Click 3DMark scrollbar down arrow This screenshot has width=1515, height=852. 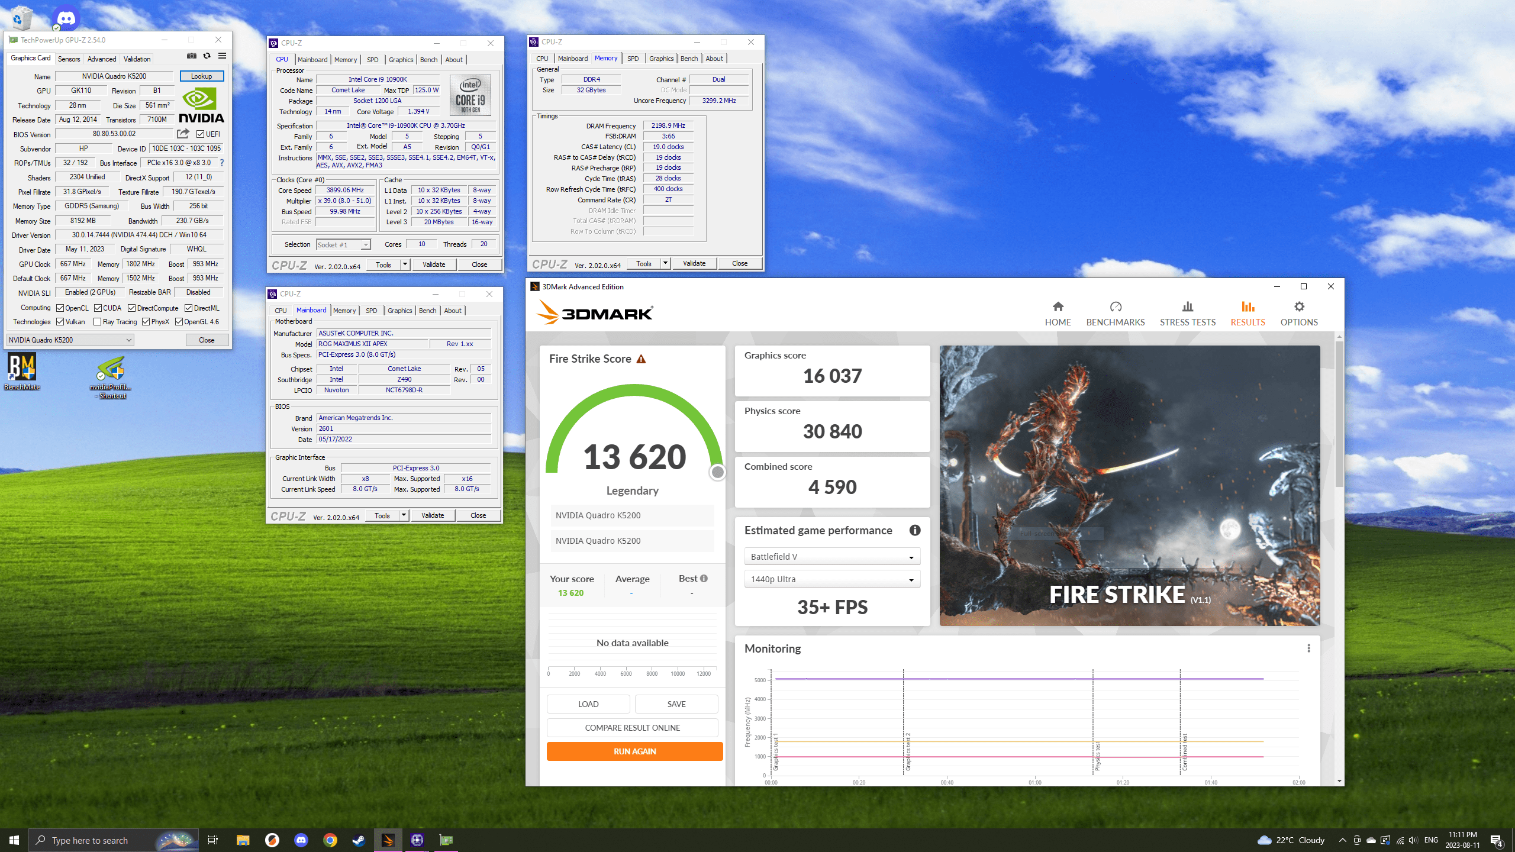(x=1339, y=781)
